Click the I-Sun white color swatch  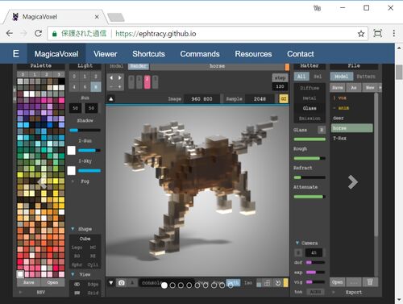tap(71, 151)
